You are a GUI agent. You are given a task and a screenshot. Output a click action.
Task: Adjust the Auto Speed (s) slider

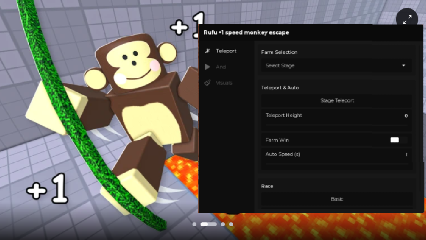click(336, 164)
